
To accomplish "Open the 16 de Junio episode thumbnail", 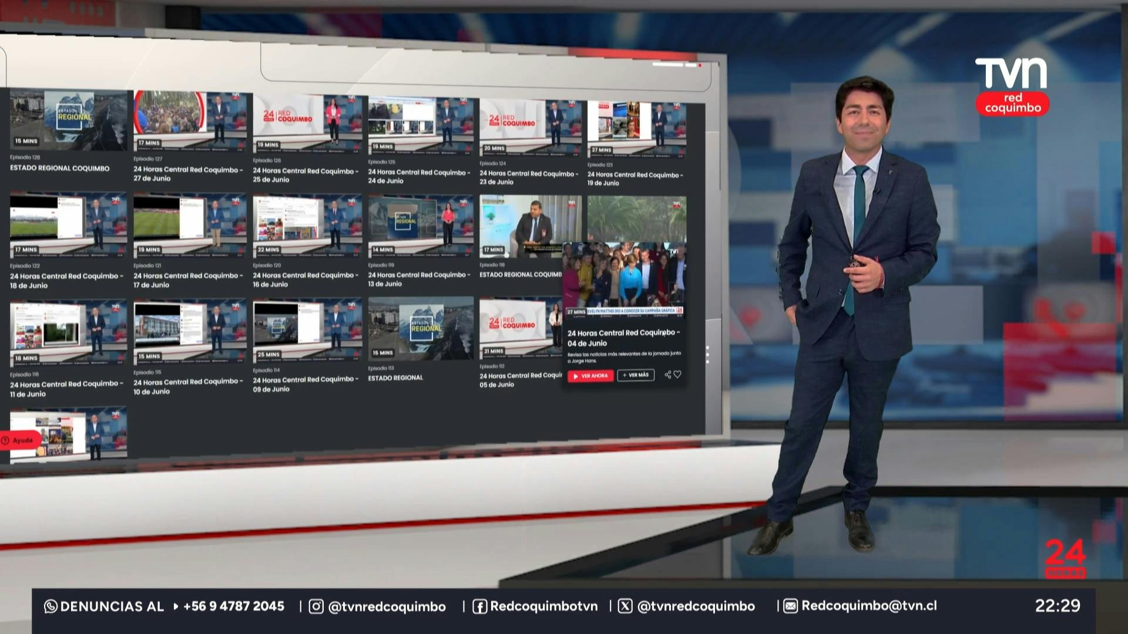I will coord(307,226).
